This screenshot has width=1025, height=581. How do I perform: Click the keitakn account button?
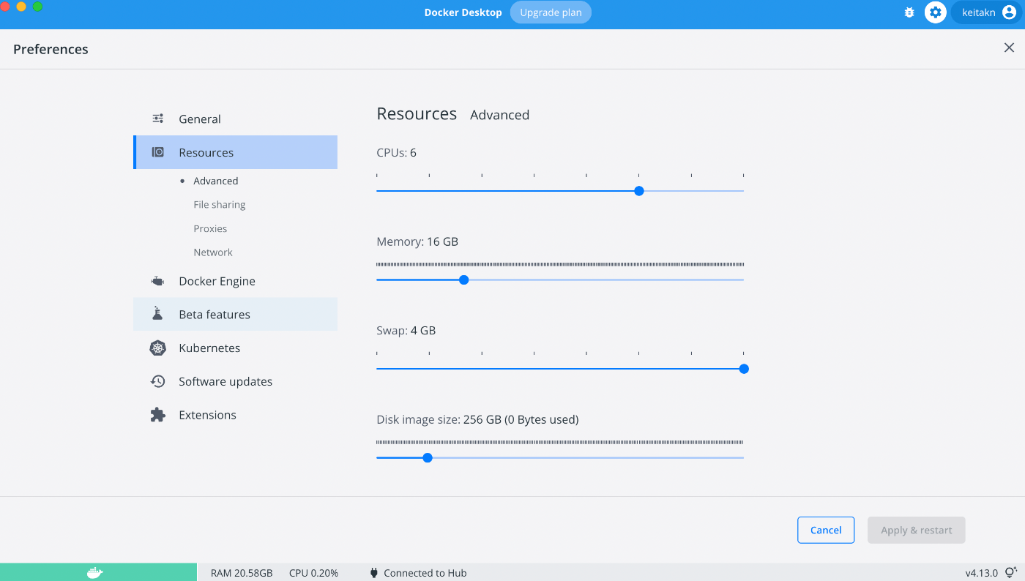click(x=986, y=12)
